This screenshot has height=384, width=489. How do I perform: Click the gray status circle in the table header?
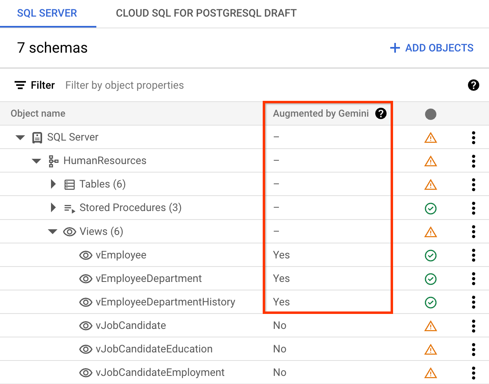[x=431, y=114]
